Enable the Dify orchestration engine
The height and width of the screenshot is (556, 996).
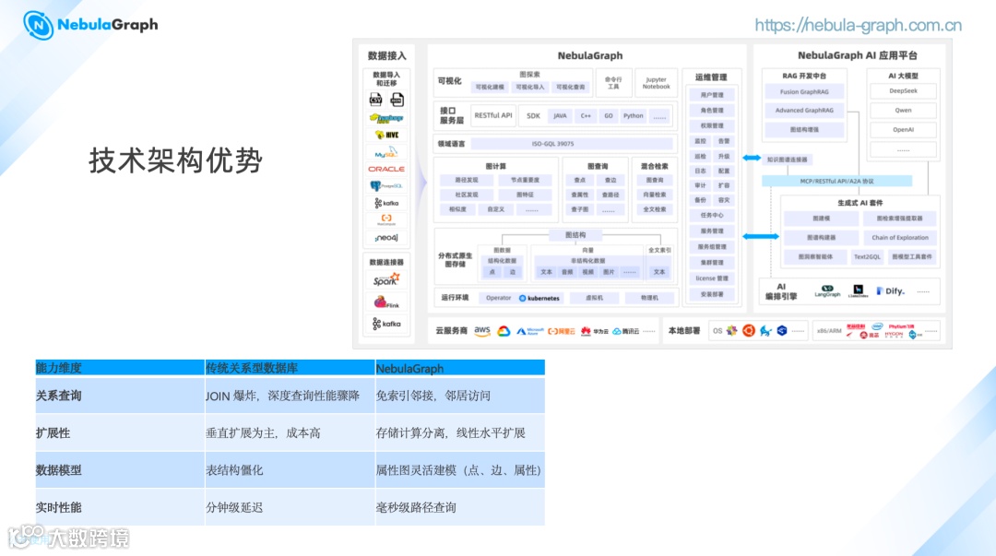click(x=892, y=291)
